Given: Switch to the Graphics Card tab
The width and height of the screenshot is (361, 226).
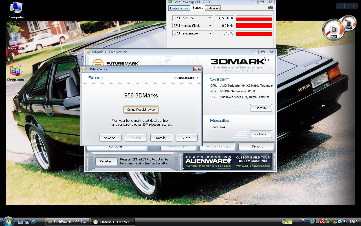Looking at the screenshot, I should pyautogui.click(x=179, y=8).
